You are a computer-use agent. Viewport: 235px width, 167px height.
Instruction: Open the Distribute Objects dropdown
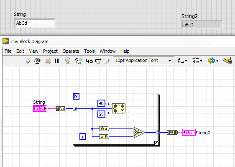pos(197,61)
